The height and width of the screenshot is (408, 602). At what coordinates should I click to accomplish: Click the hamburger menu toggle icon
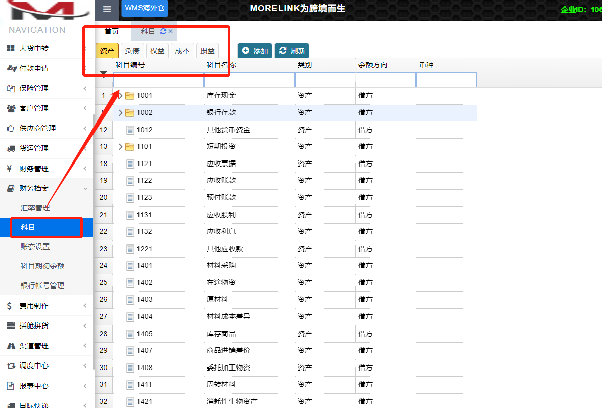pos(107,9)
